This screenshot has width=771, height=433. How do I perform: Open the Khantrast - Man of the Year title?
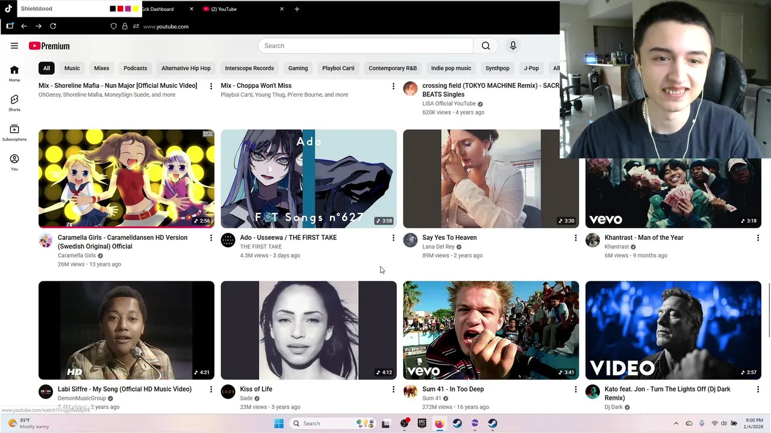[x=644, y=238]
